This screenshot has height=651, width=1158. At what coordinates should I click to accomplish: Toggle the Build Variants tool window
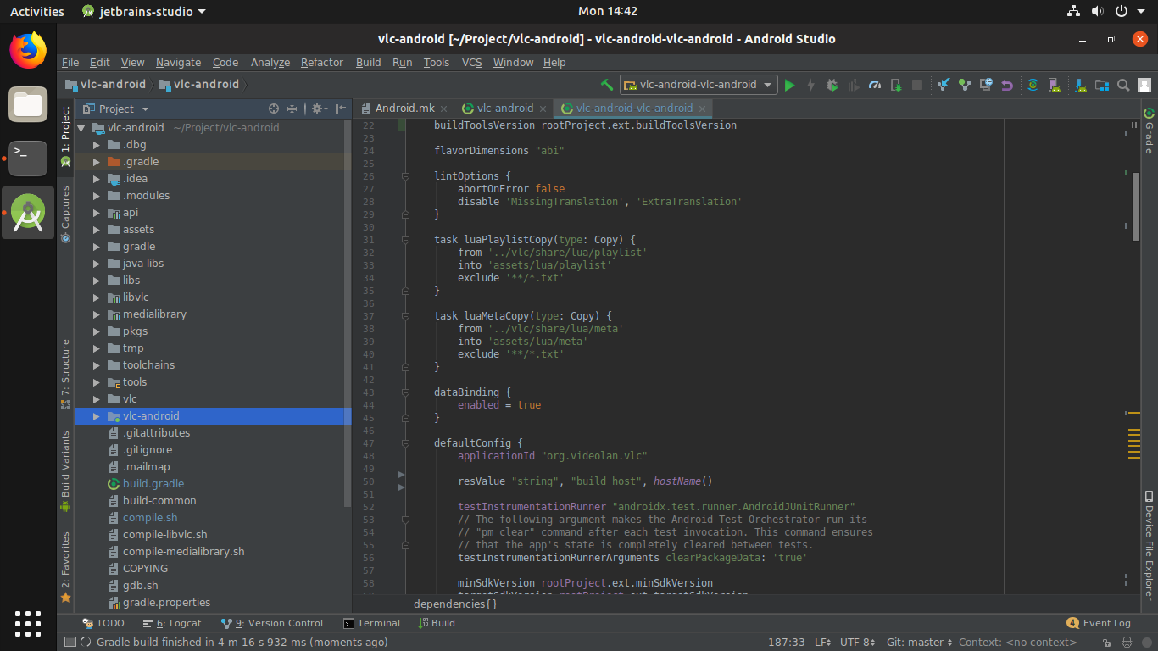pos(65,471)
